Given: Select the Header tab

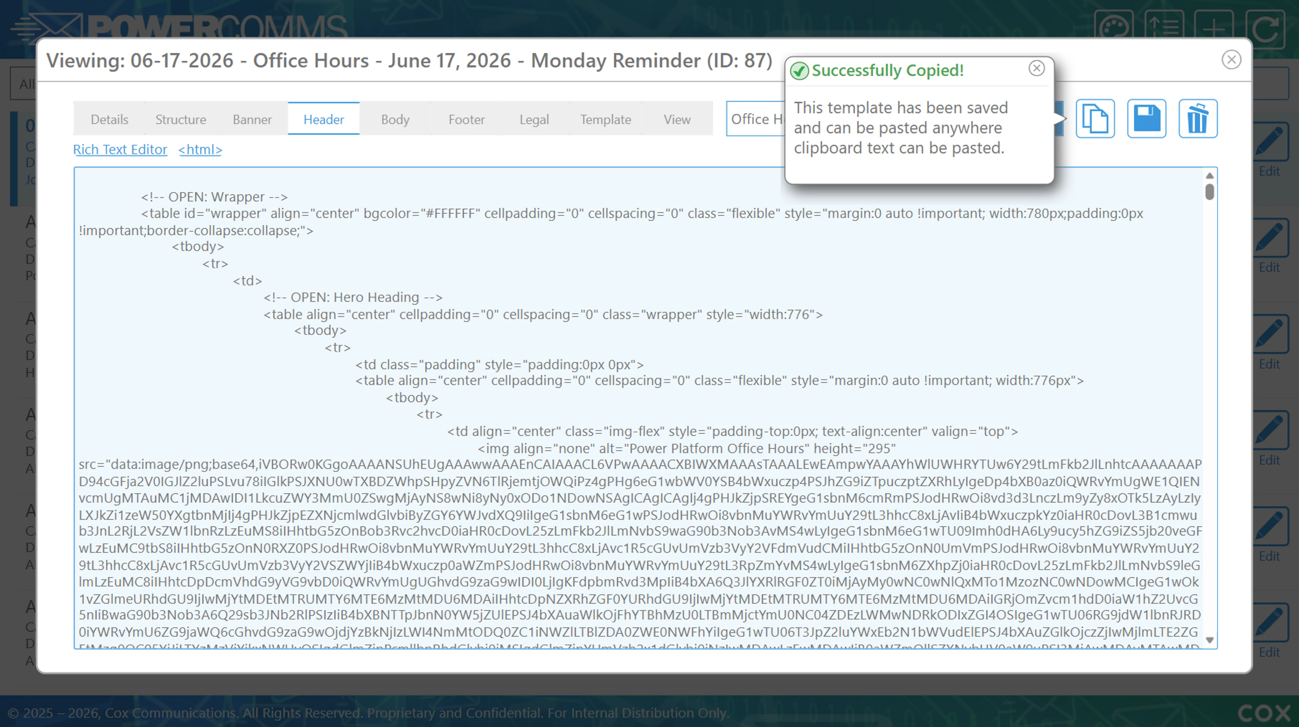Looking at the screenshot, I should pyautogui.click(x=324, y=119).
